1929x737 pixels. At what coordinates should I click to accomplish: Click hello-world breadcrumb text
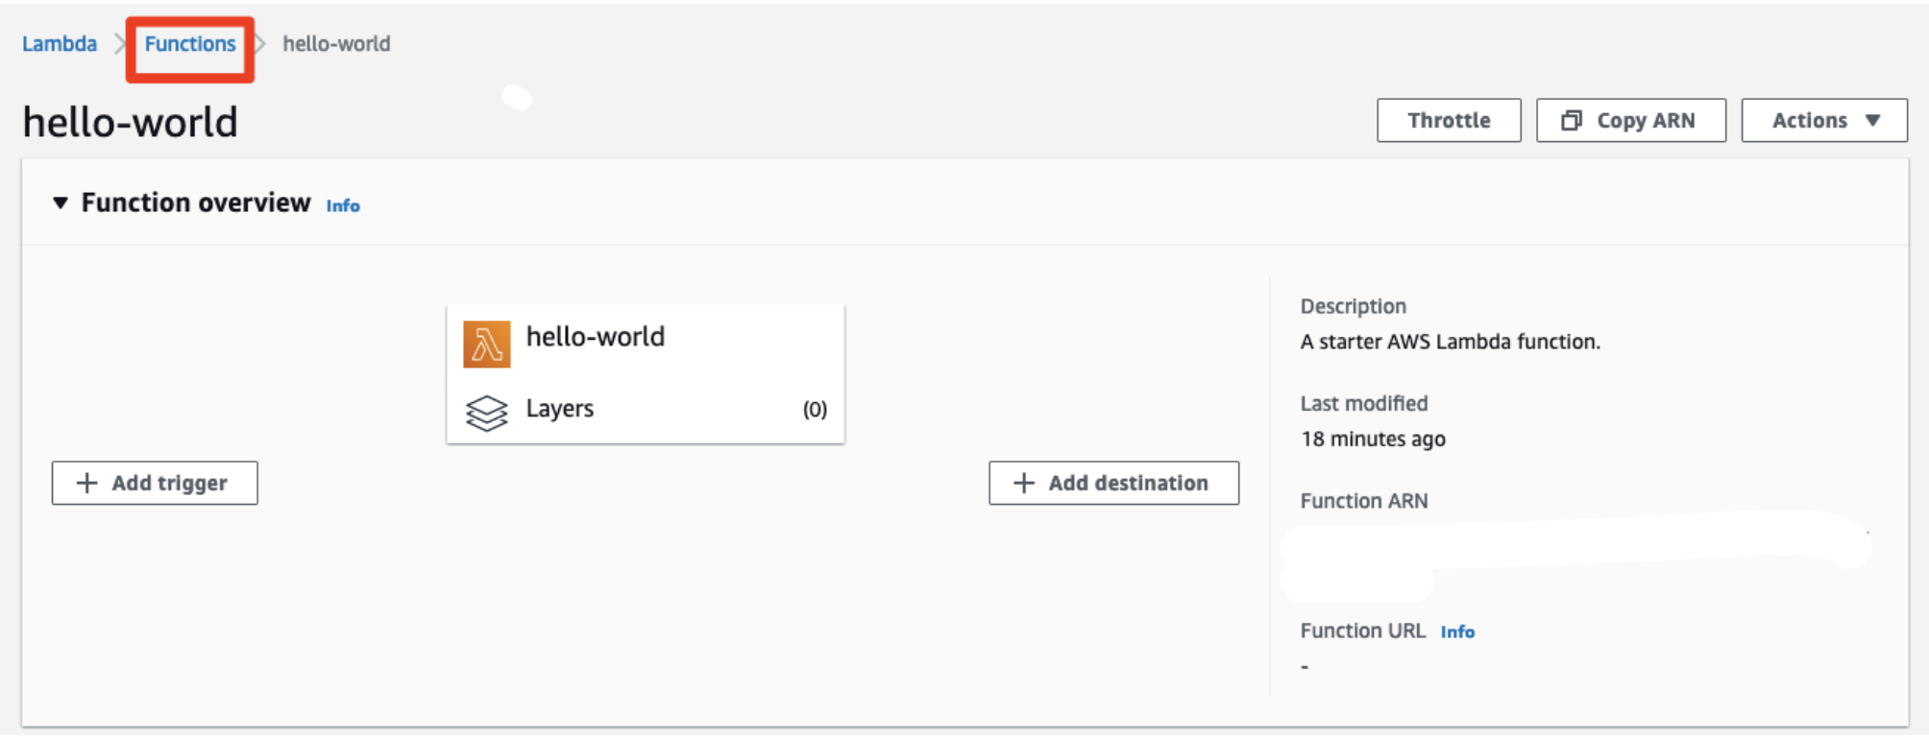[x=336, y=44]
